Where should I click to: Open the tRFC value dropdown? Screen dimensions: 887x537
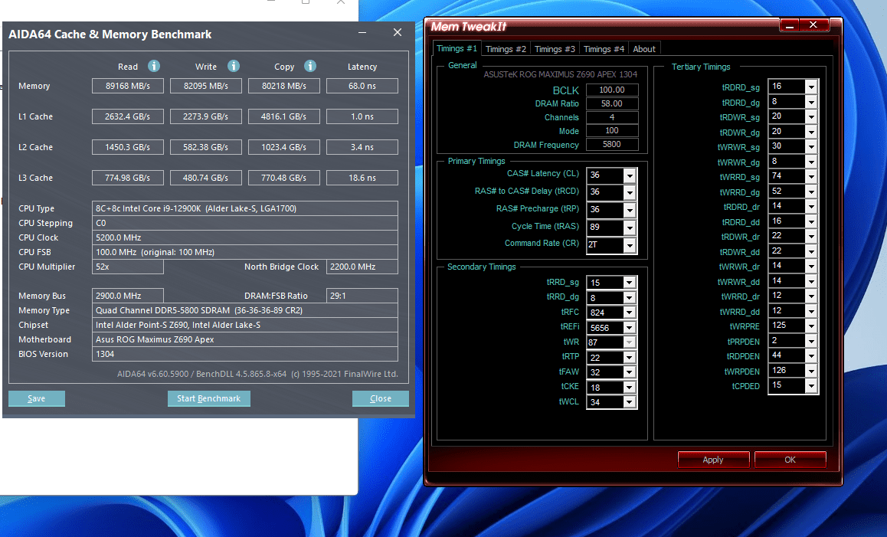tap(630, 313)
